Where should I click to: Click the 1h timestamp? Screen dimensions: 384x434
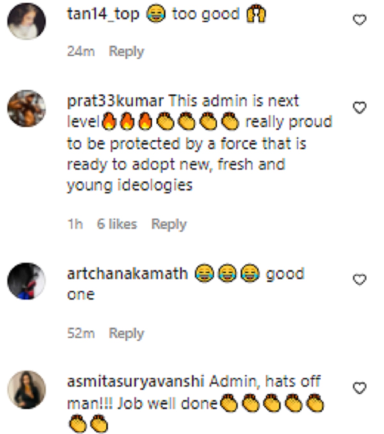pyautogui.click(x=75, y=224)
